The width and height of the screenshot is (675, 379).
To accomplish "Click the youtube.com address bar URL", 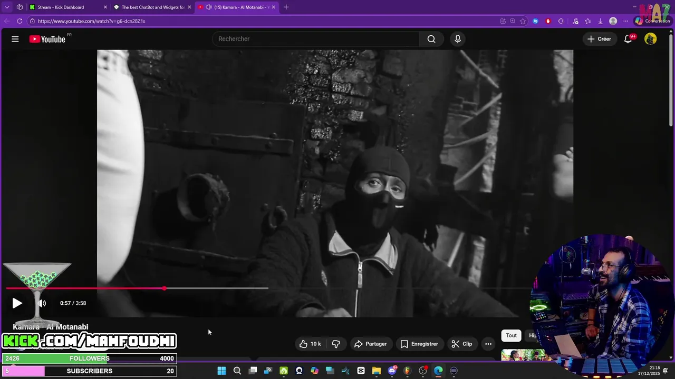I will 91,21.
